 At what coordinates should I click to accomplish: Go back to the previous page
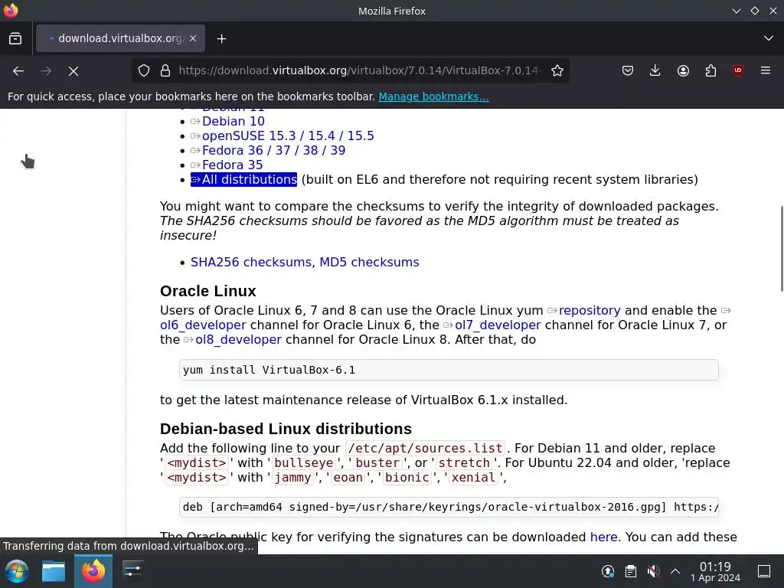[18, 71]
